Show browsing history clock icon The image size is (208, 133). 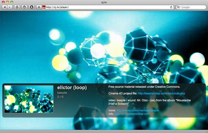click(x=25, y=7)
